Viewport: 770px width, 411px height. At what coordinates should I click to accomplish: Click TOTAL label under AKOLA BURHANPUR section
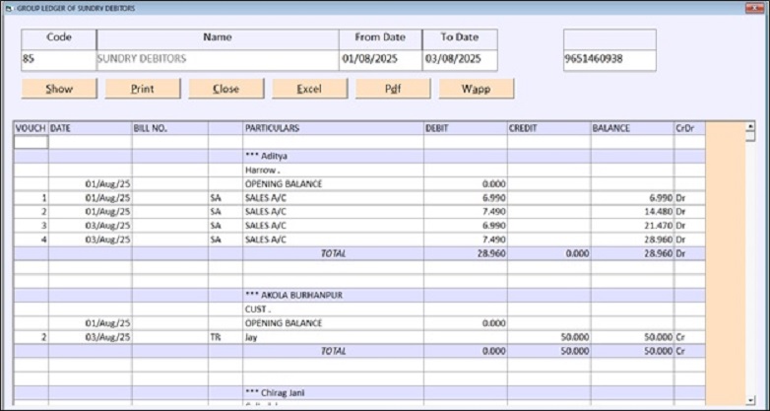333,351
